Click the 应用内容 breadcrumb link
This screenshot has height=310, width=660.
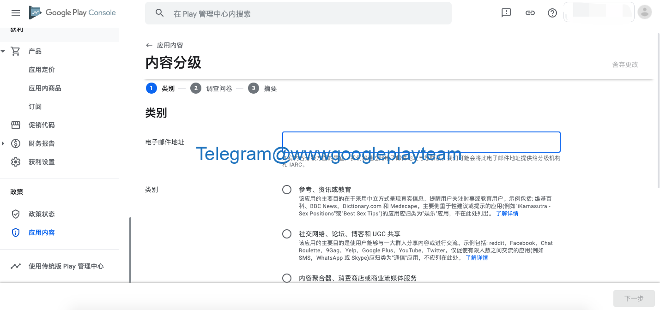tap(170, 45)
